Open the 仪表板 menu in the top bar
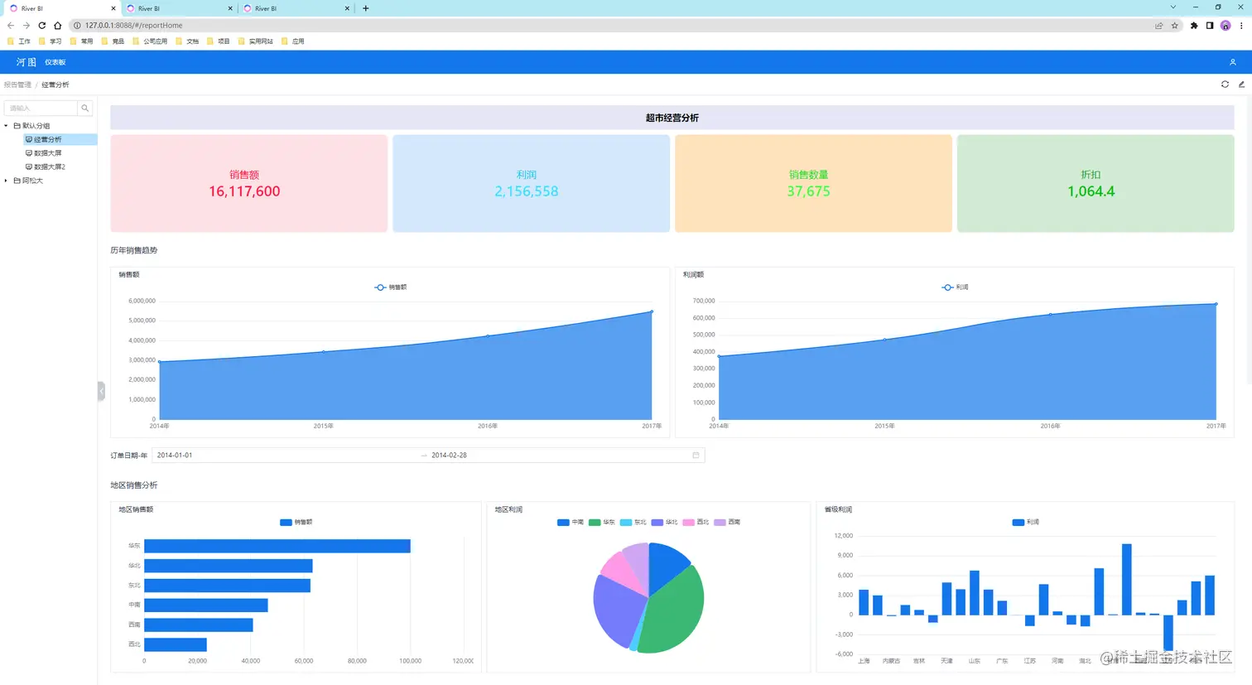The height and width of the screenshot is (685, 1252). (x=55, y=62)
